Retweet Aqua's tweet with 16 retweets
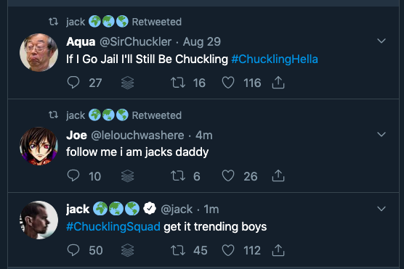 [x=178, y=83]
